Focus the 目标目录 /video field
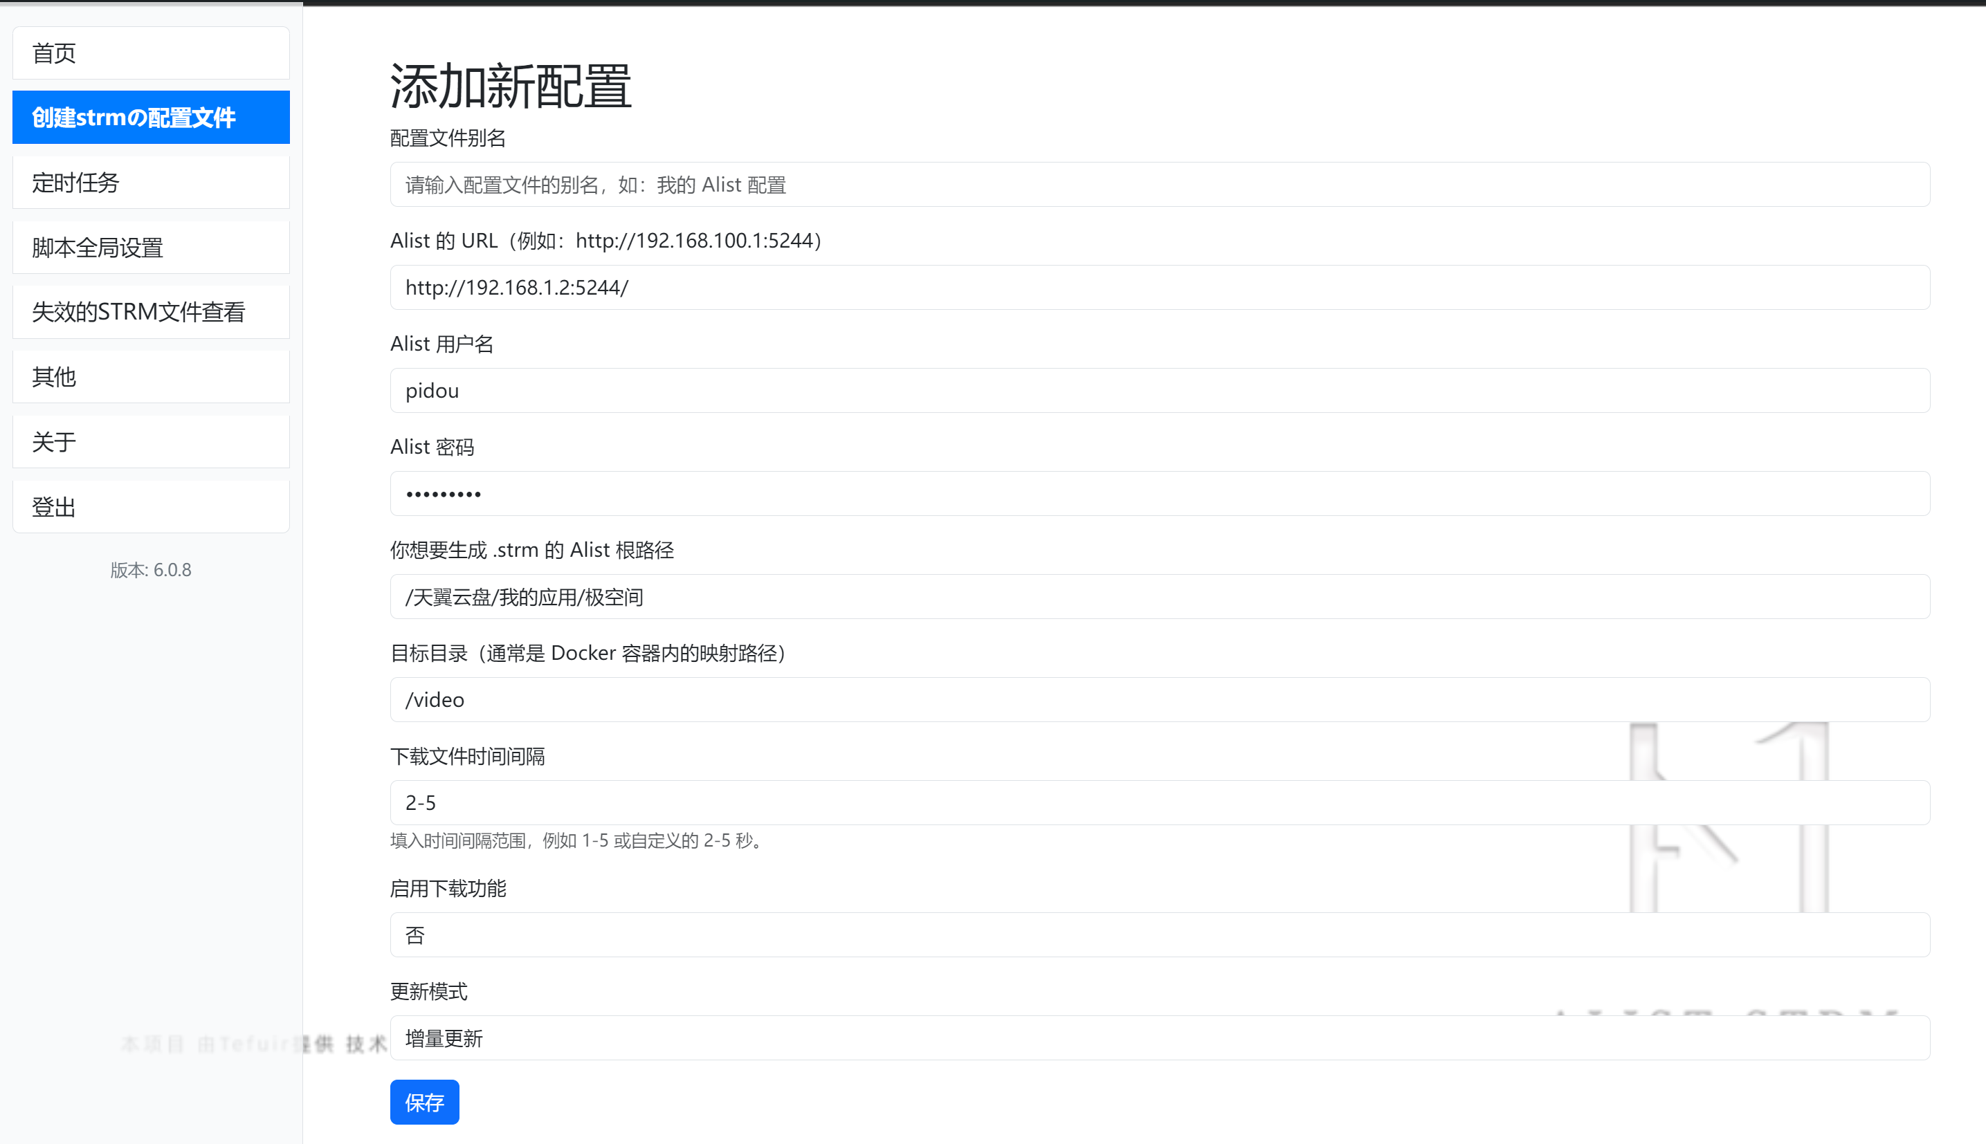Screen dimensions: 1986x1144 click(1159, 699)
